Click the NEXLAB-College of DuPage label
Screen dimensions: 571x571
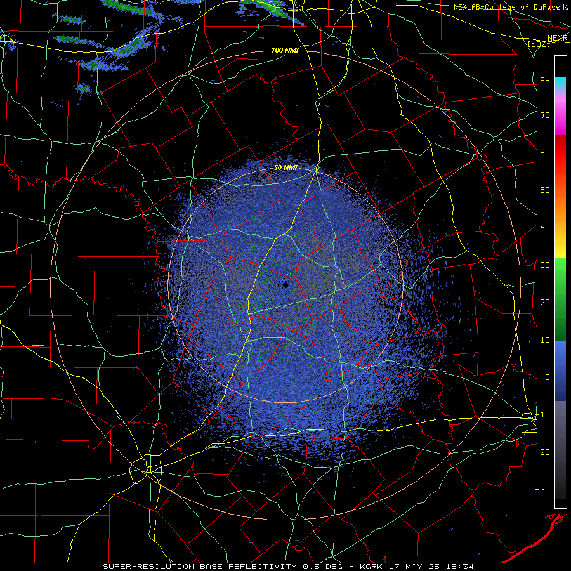click(x=507, y=6)
